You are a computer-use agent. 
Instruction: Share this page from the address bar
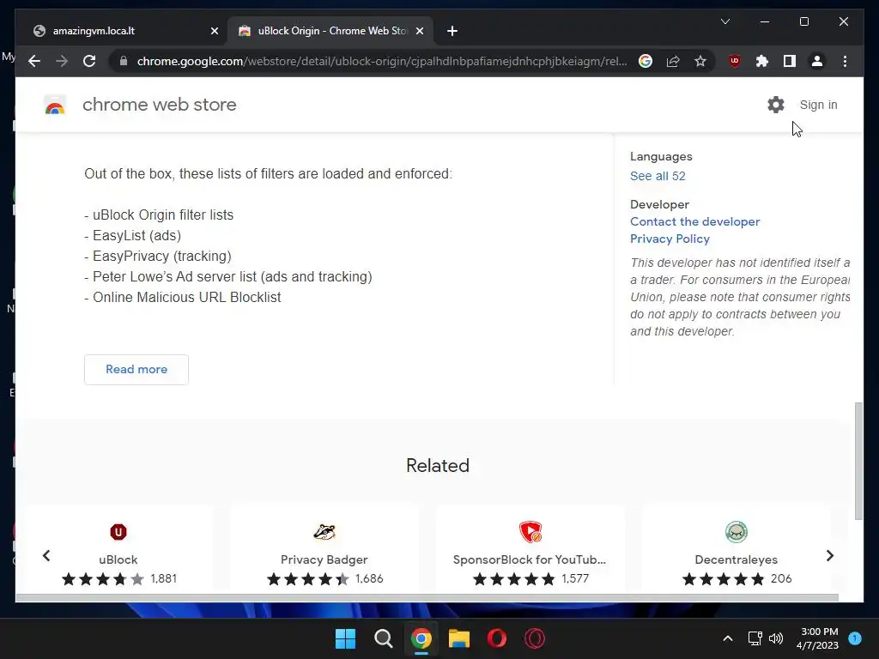point(673,61)
